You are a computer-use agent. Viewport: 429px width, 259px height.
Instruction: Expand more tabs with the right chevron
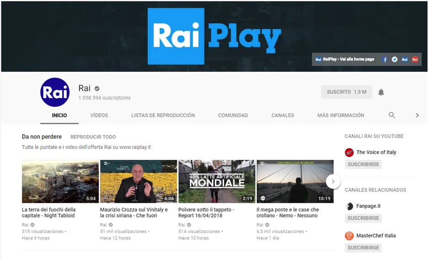coord(417,115)
